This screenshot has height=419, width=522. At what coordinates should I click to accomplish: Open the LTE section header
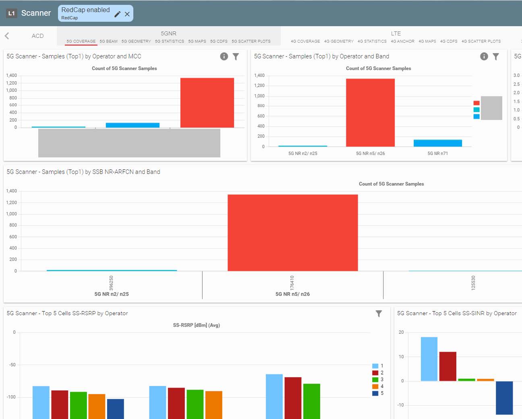click(x=396, y=33)
